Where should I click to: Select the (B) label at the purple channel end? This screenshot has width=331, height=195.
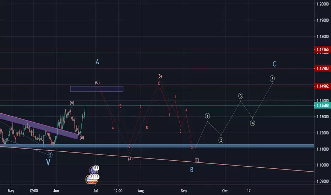point(82,138)
